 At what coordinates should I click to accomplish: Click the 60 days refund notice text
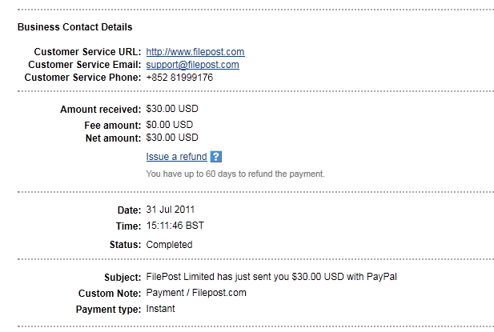point(235,173)
